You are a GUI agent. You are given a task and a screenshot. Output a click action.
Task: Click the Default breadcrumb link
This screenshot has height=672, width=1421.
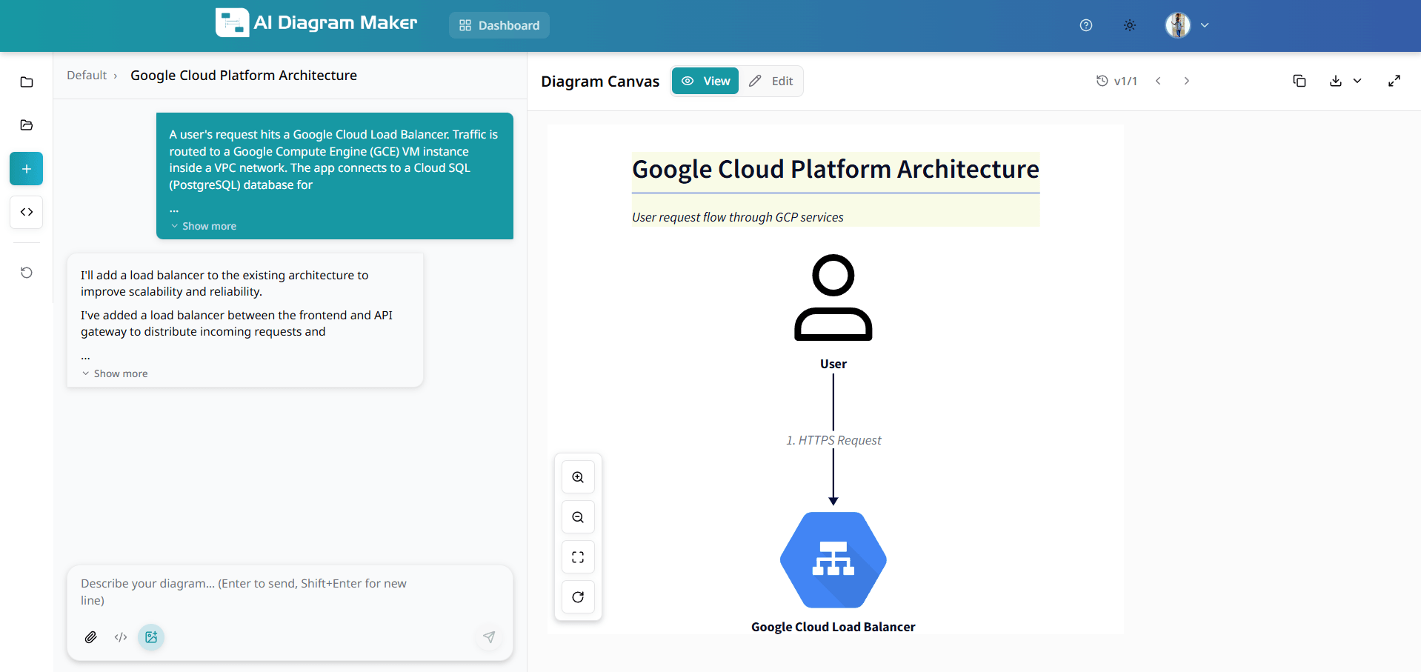point(85,75)
